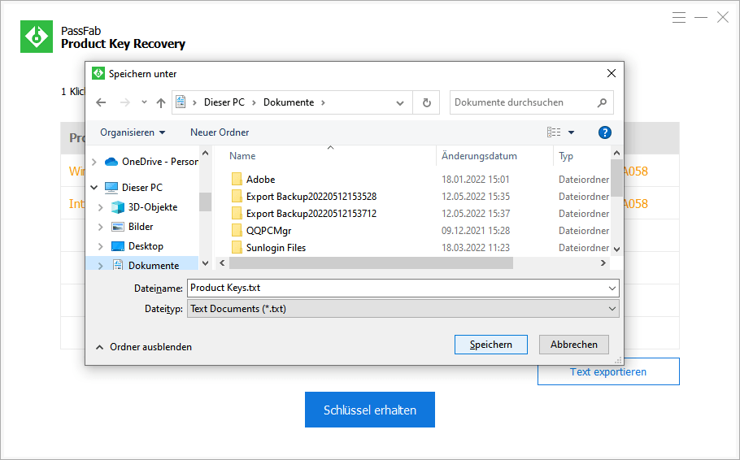Image resolution: width=740 pixels, height=460 pixels.
Task: Collapse the Dieser PC tree node
Action: [x=94, y=188]
